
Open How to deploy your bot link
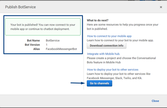coord(113,69)
